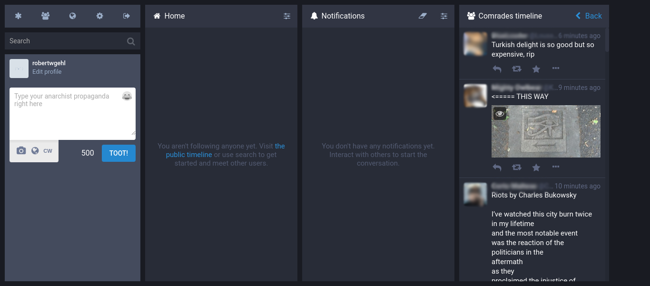The width and height of the screenshot is (650, 286).
Task: Click the anarchist propaganda compose text area
Action: 72,114
